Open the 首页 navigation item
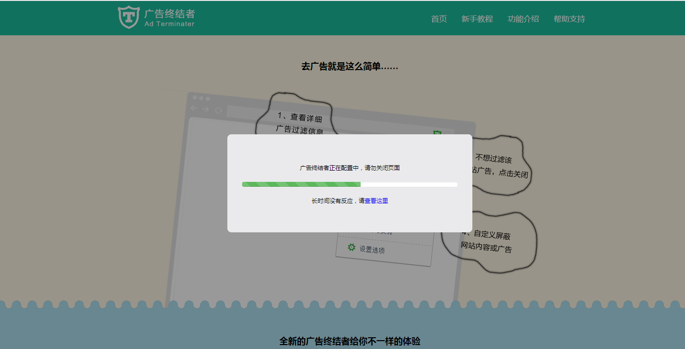 (439, 19)
